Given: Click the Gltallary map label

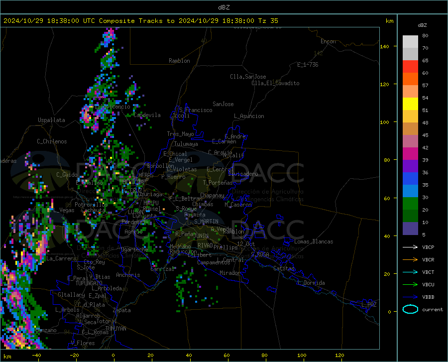Looking at the screenshot, I should click(71, 295).
